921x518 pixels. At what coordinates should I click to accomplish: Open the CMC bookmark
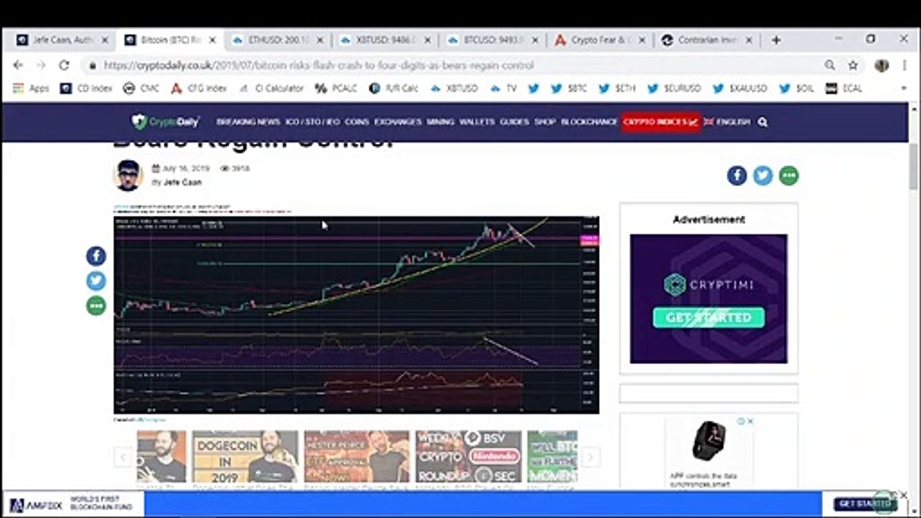[x=141, y=88]
